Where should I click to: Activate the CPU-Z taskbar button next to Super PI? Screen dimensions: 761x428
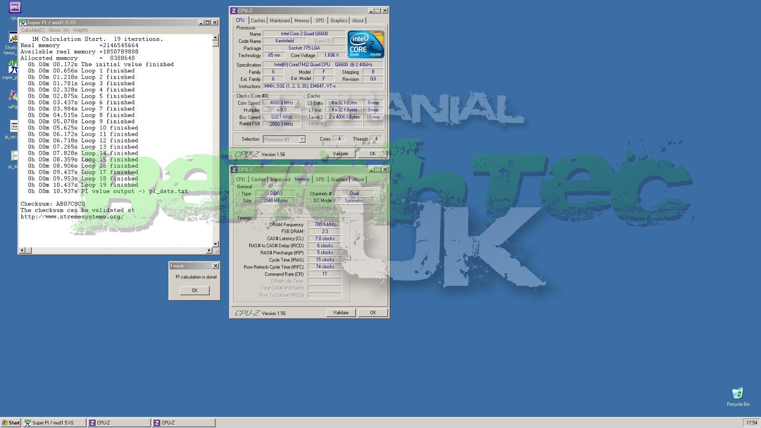click(x=119, y=423)
